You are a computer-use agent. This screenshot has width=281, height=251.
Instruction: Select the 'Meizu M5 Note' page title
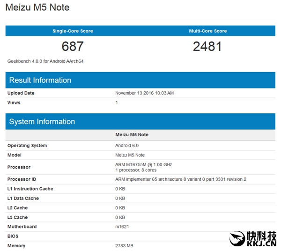pos(37,7)
